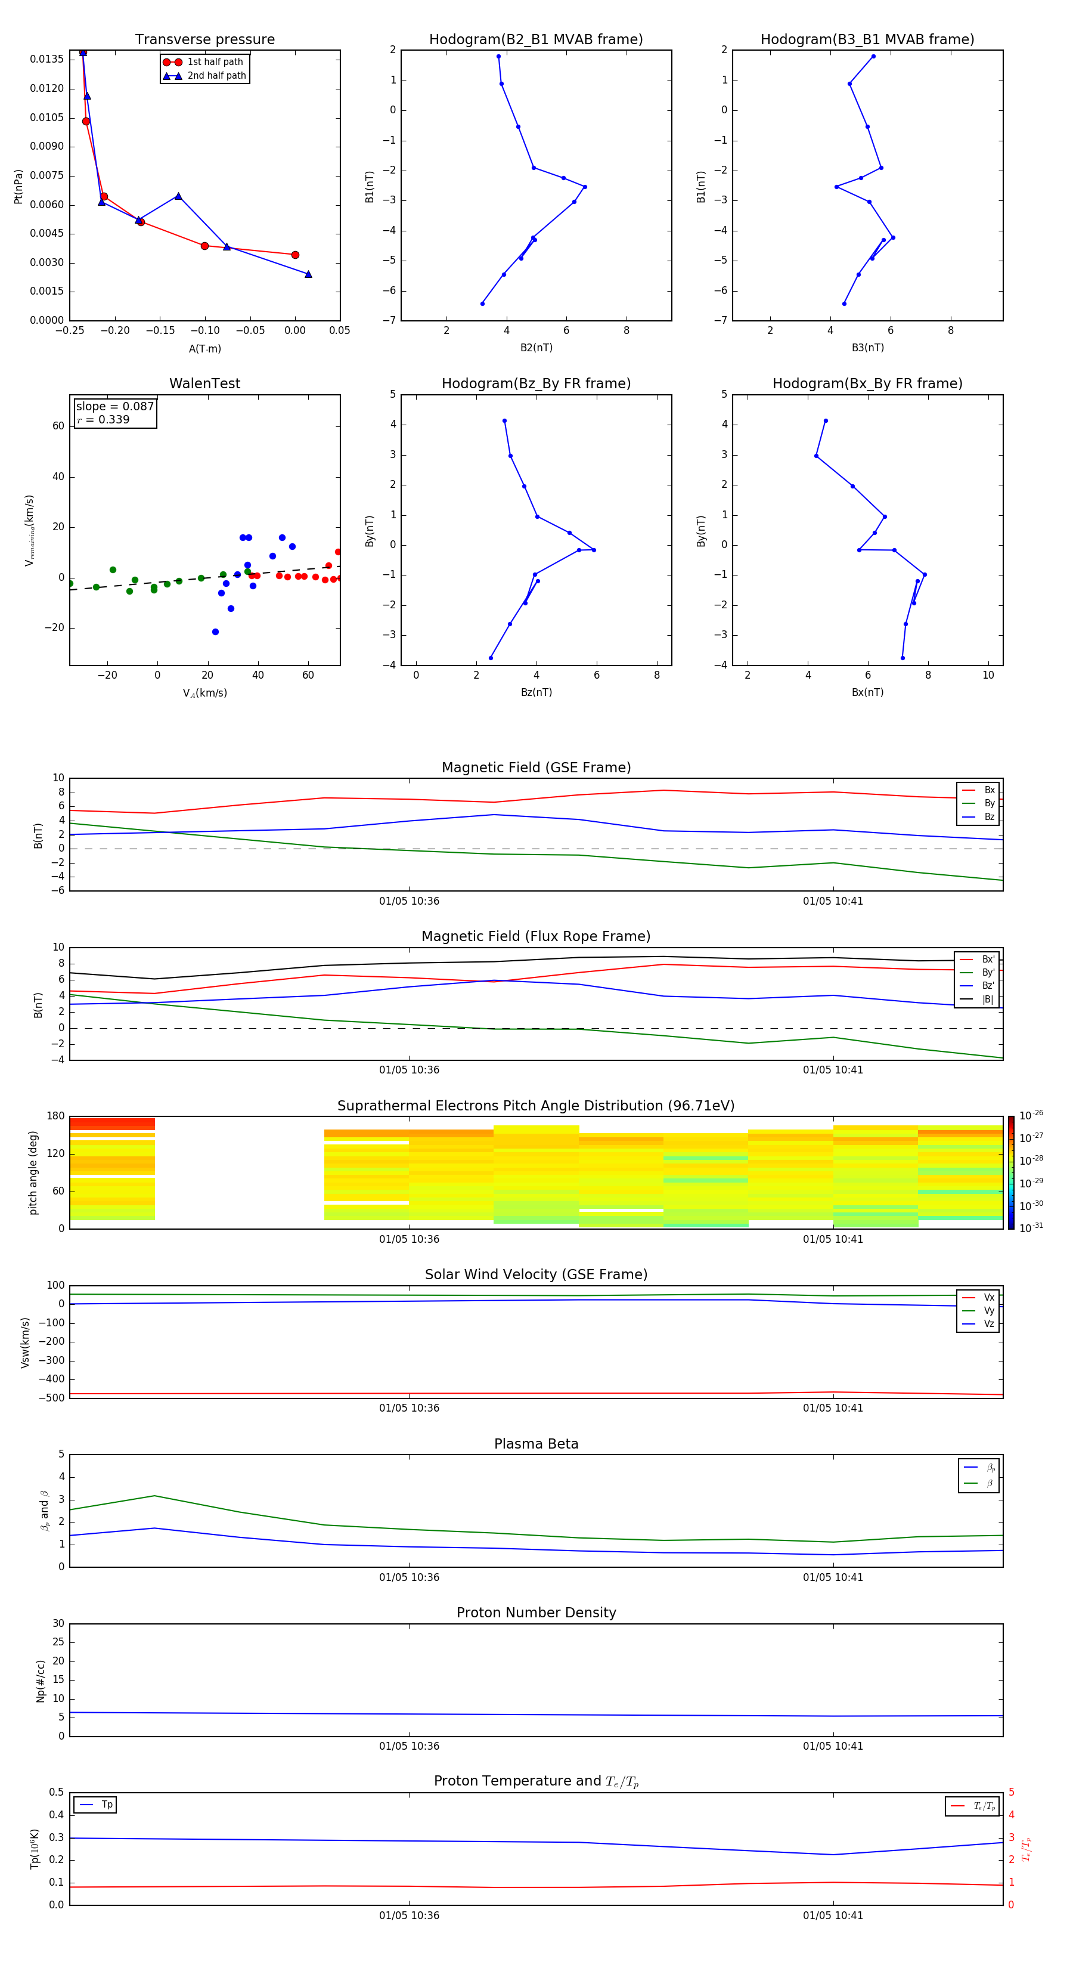Click the 'V_remaining(km/s)' y-axis label

click(29, 530)
